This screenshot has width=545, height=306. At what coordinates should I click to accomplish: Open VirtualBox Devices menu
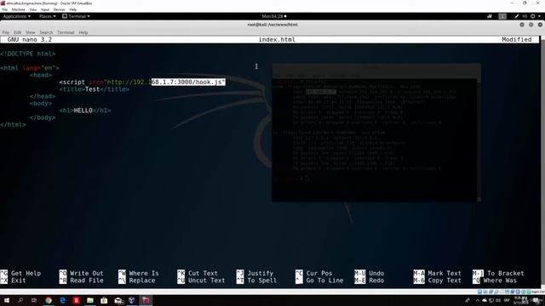pos(59,9)
